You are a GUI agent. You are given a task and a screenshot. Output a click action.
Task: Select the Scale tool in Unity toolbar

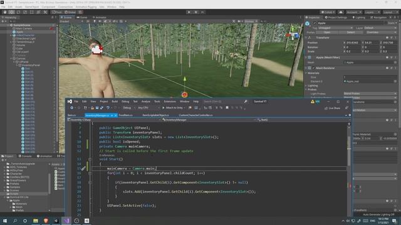[25, 12]
